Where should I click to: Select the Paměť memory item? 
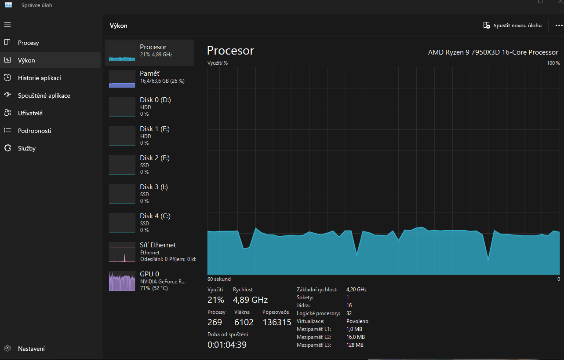pyautogui.click(x=149, y=79)
